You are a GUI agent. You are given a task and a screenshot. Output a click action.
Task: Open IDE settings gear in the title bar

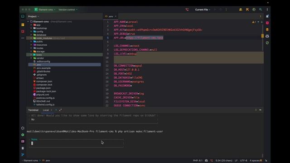point(254,10)
